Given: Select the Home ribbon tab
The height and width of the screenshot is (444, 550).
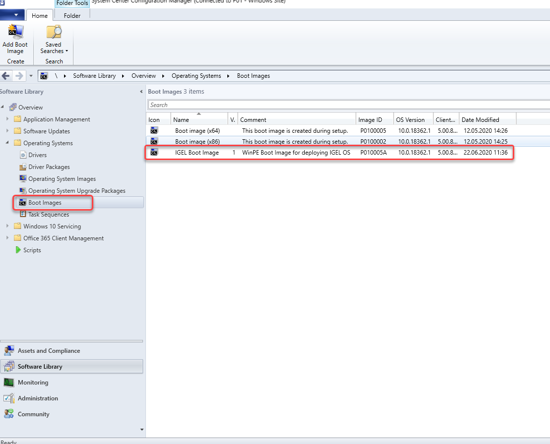Looking at the screenshot, I should (x=40, y=16).
